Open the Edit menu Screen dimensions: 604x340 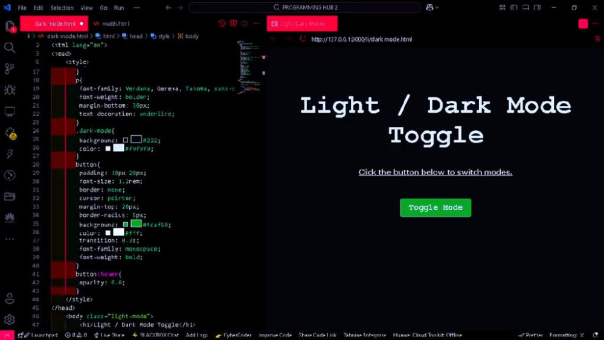pos(38,7)
